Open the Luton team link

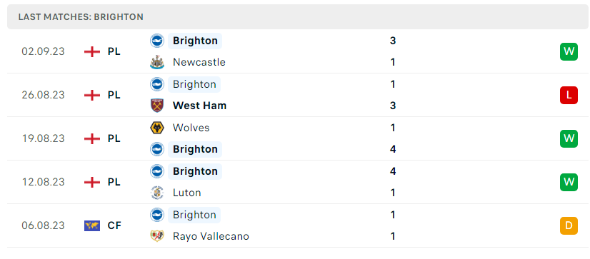coord(186,193)
